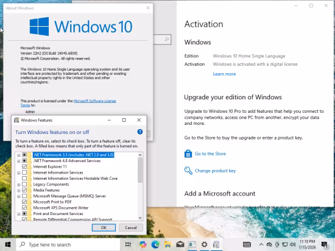Screen dimensions: 335x251
Task: Uncheck Microsoft XPS Document Writer checkbox
Action: point(24,208)
